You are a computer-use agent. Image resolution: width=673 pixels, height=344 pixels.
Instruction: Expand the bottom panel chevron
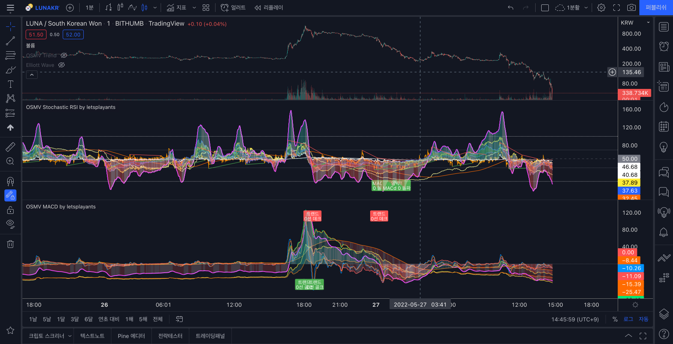click(x=629, y=336)
